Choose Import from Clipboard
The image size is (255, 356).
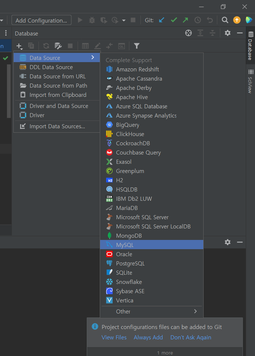pyautogui.click(x=57, y=95)
